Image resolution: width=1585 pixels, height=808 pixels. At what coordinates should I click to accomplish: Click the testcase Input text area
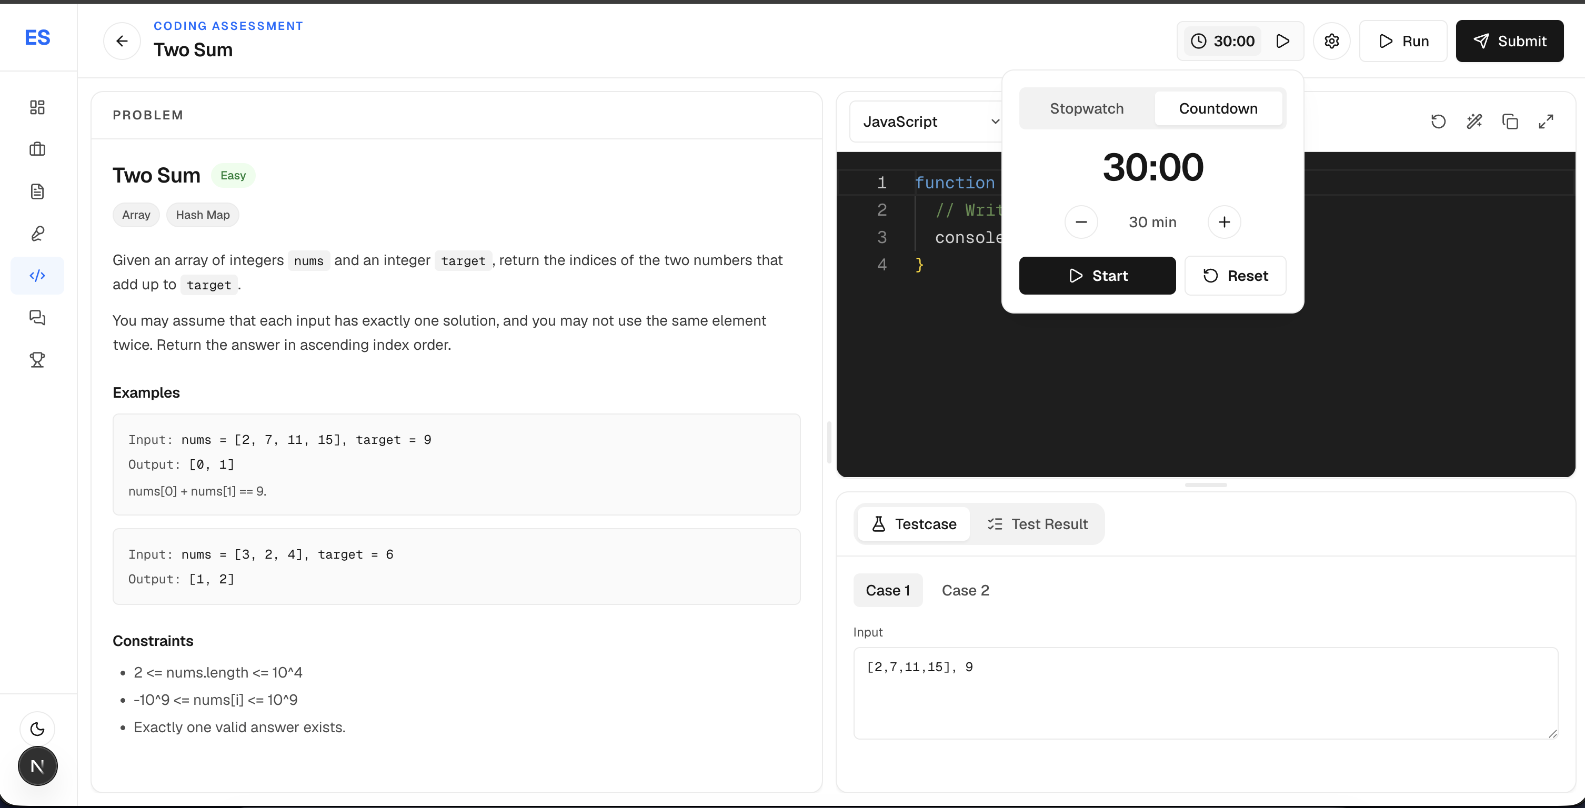(1206, 693)
